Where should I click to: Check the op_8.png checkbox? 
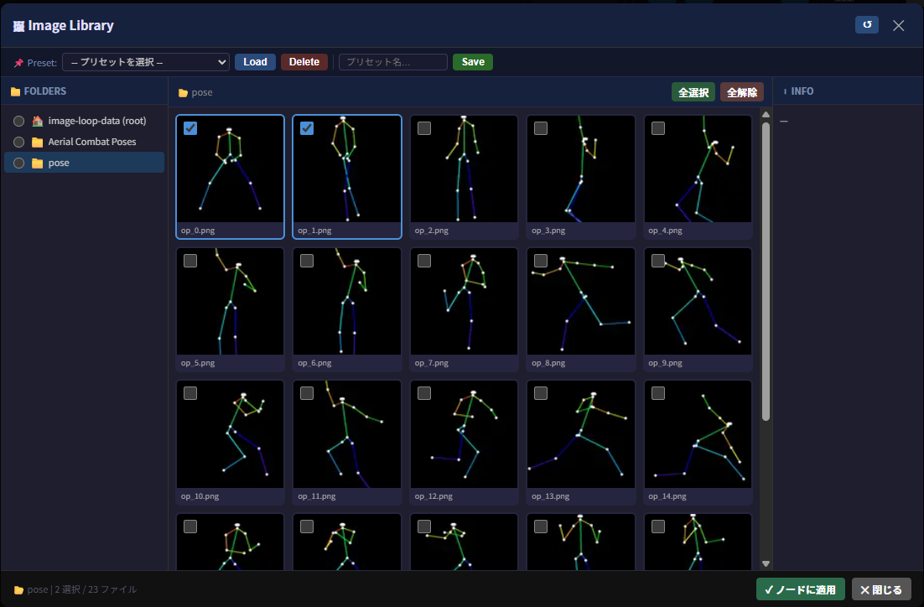click(x=541, y=261)
